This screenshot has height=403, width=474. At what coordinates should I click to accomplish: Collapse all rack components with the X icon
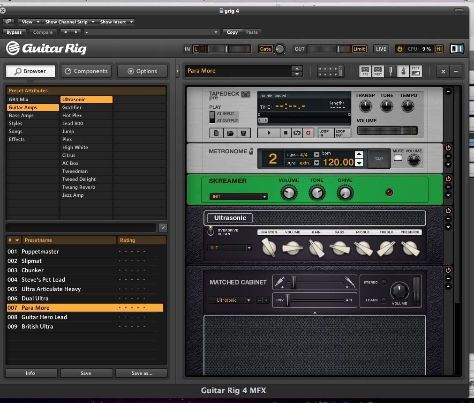click(x=443, y=72)
